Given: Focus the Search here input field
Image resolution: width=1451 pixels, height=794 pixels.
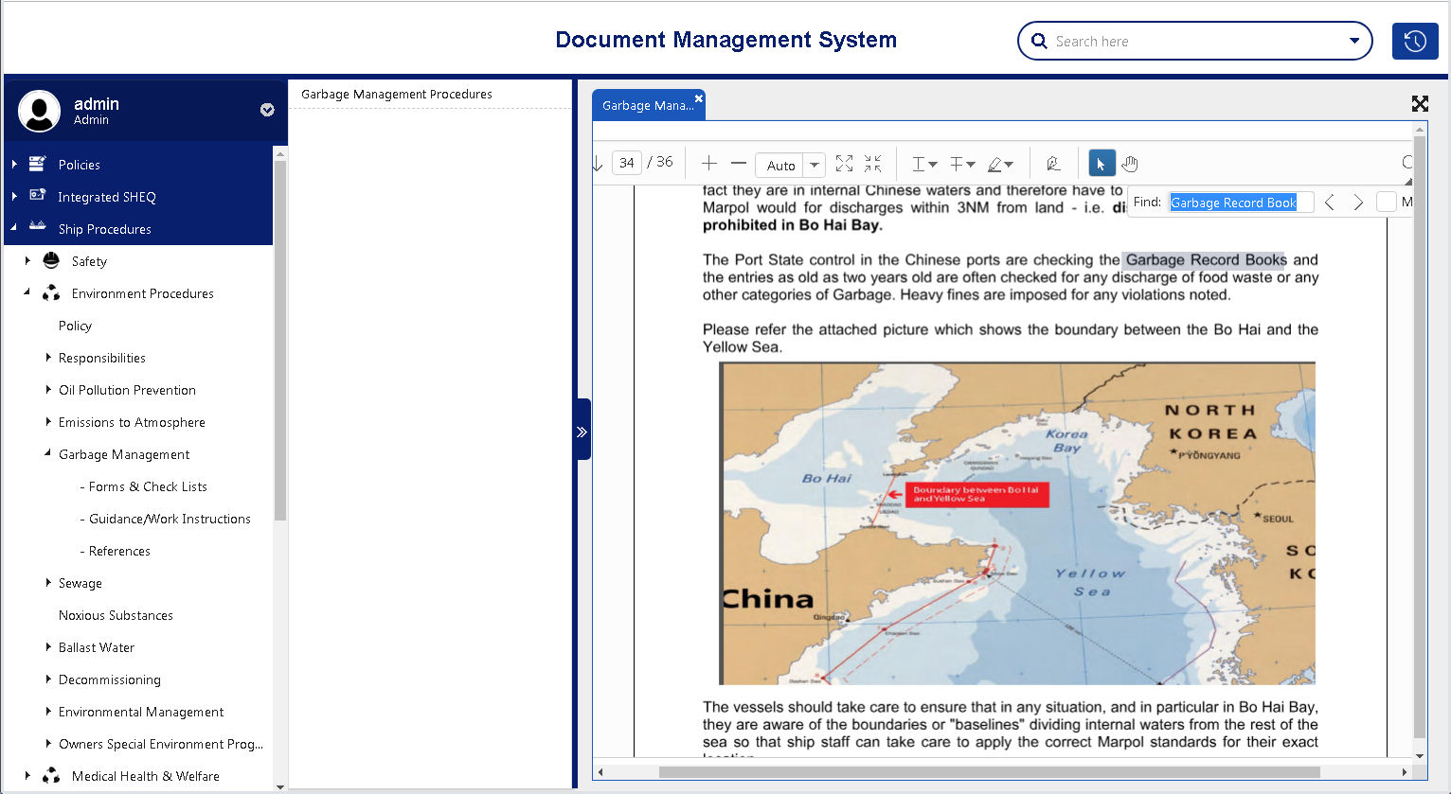Looking at the screenshot, I should pyautogui.click(x=1196, y=42).
